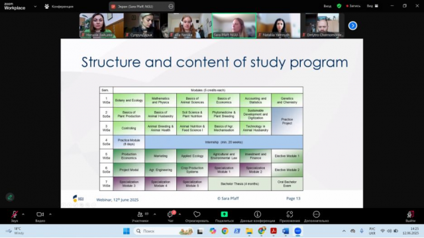424x238 pixels.
Task: Click Botany and Ecology module cell
Action: (x=129, y=100)
